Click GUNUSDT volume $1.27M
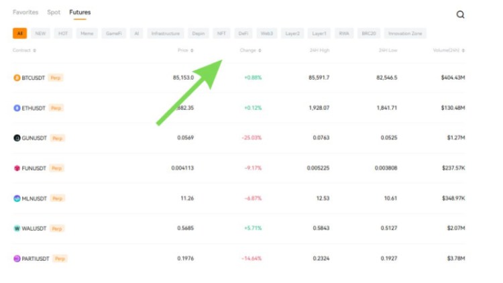Viewport: 503px width, 283px height. pos(456,137)
